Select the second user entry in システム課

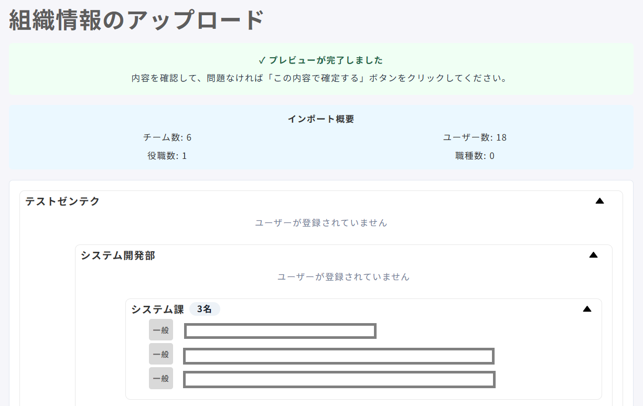pos(339,356)
